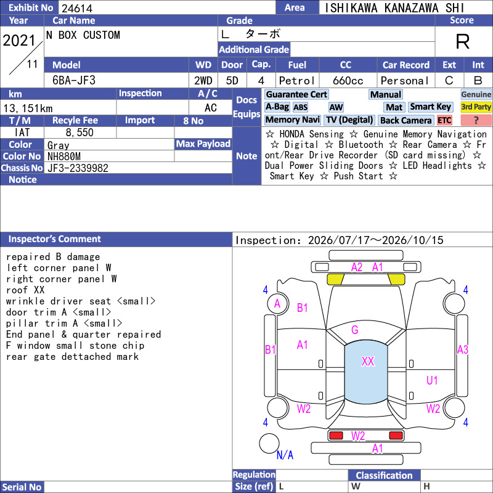Click the W2 mark on the rear gate
493x493 pixels.
pyautogui.click(x=358, y=436)
